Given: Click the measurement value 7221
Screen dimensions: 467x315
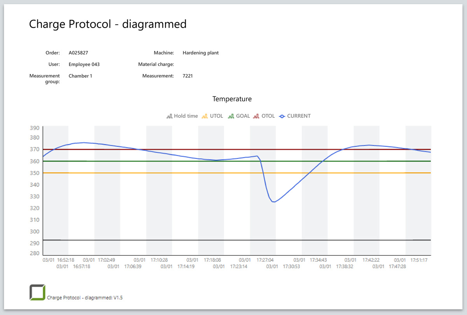Looking at the screenshot, I should [188, 76].
